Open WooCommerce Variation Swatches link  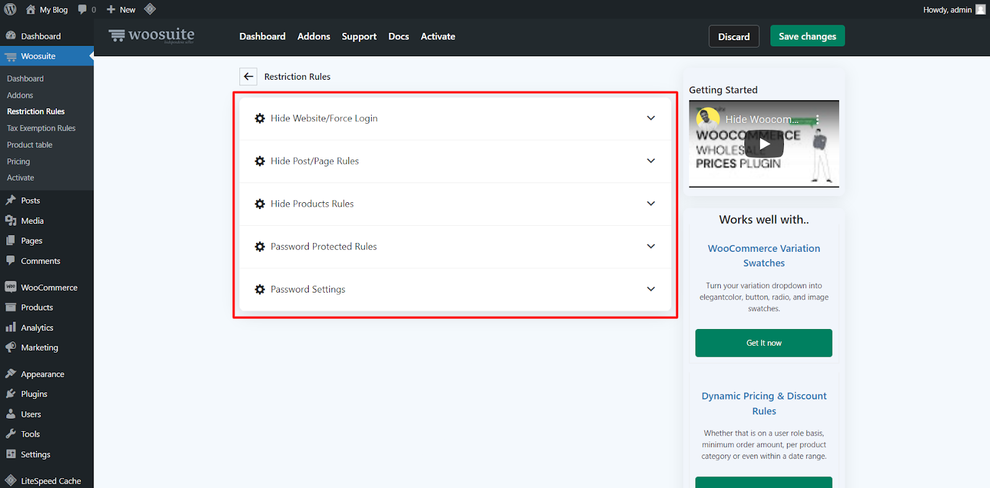(x=764, y=255)
